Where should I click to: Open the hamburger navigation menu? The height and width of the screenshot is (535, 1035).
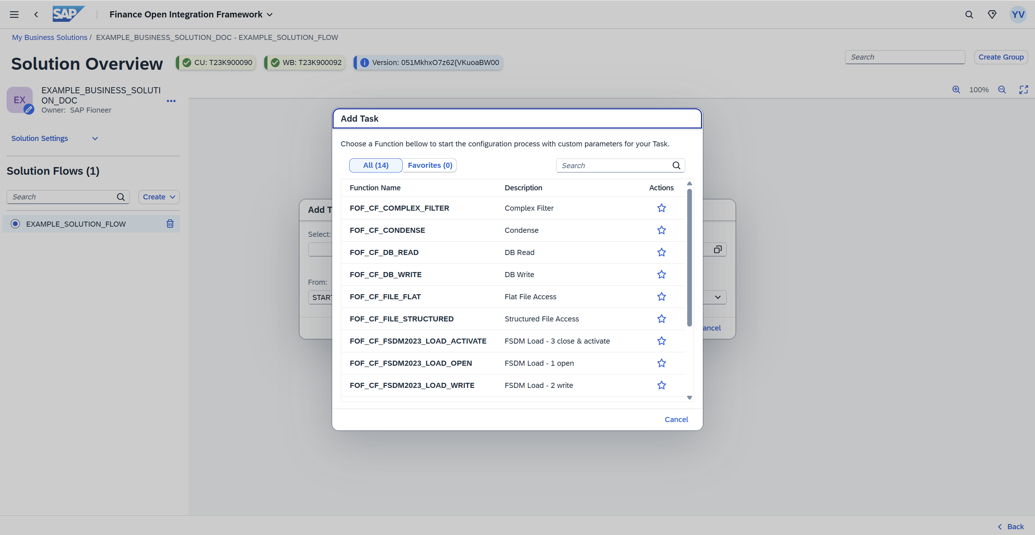coord(14,15)
